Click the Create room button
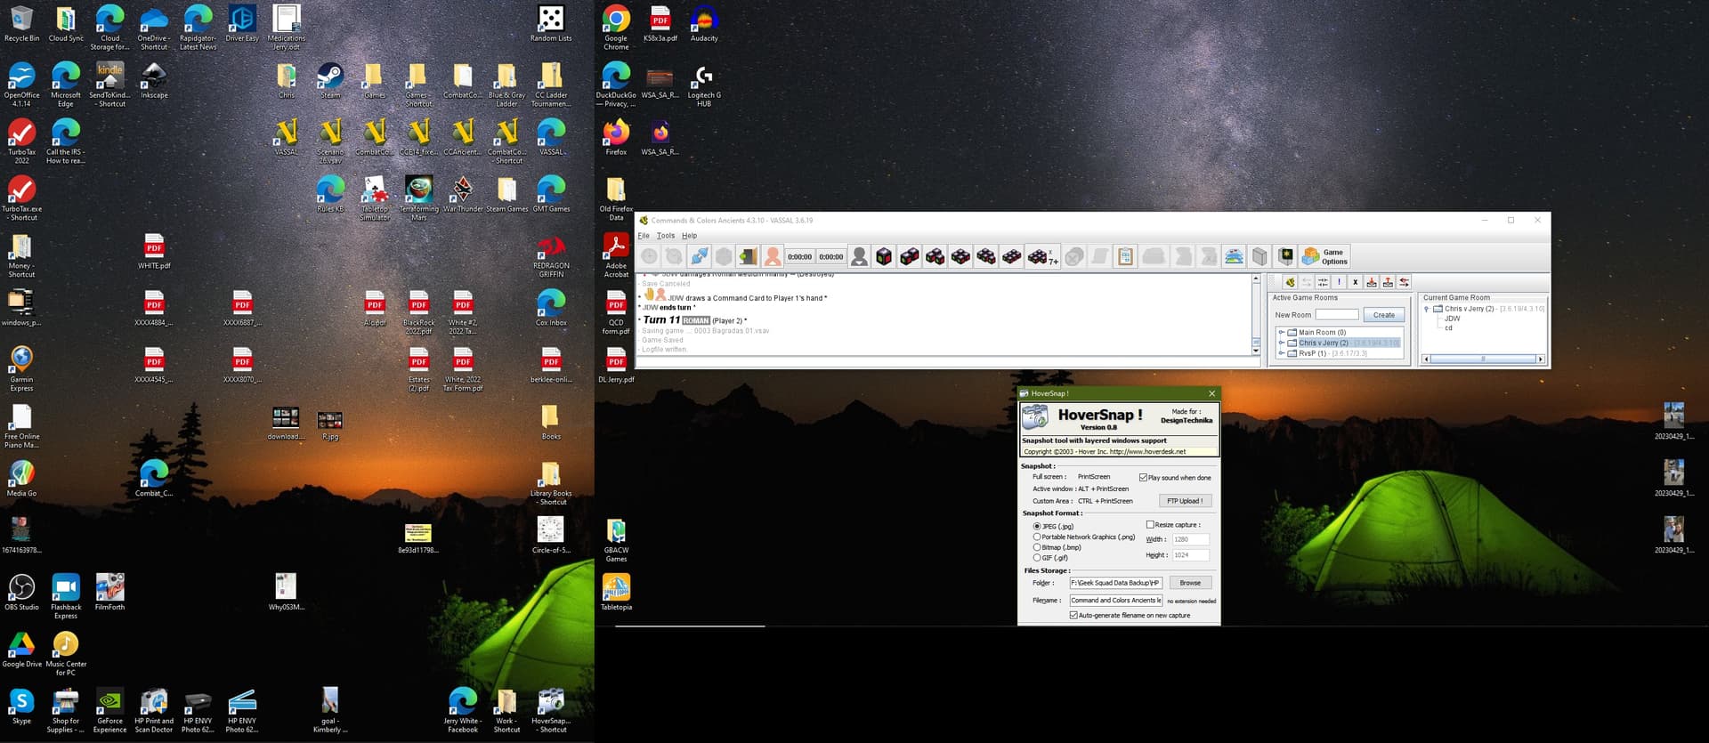 (1384, 315)
